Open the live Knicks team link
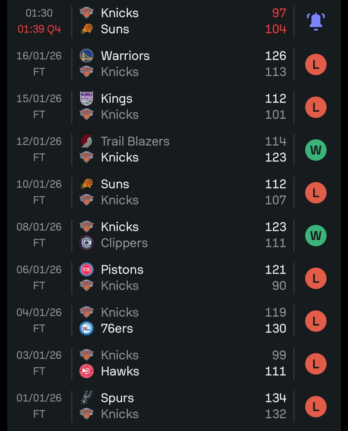 click(120, 13)
